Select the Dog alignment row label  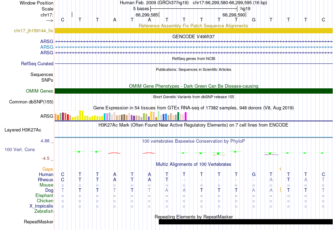[49, 190]
